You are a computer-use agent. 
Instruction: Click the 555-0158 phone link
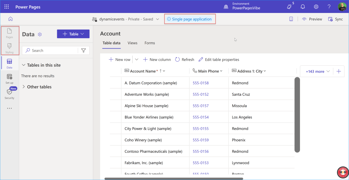point(200,83)
